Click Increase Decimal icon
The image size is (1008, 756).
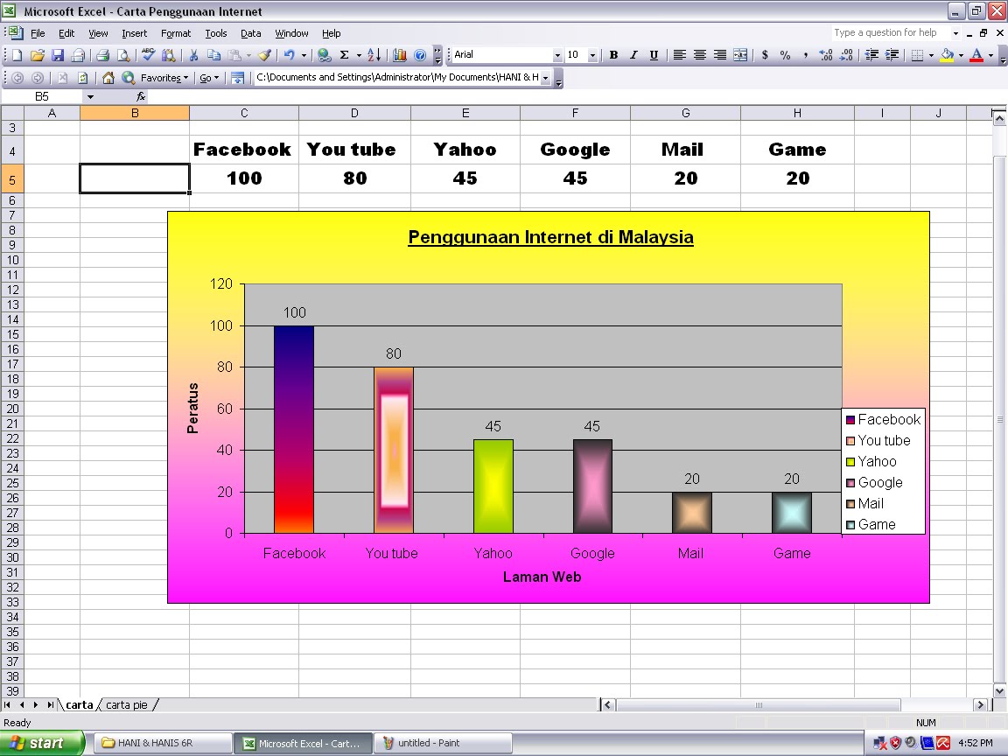[x=826, y=55]
